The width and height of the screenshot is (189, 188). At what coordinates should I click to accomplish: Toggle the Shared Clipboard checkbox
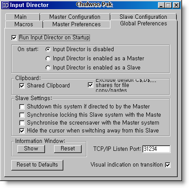[22, 86]
